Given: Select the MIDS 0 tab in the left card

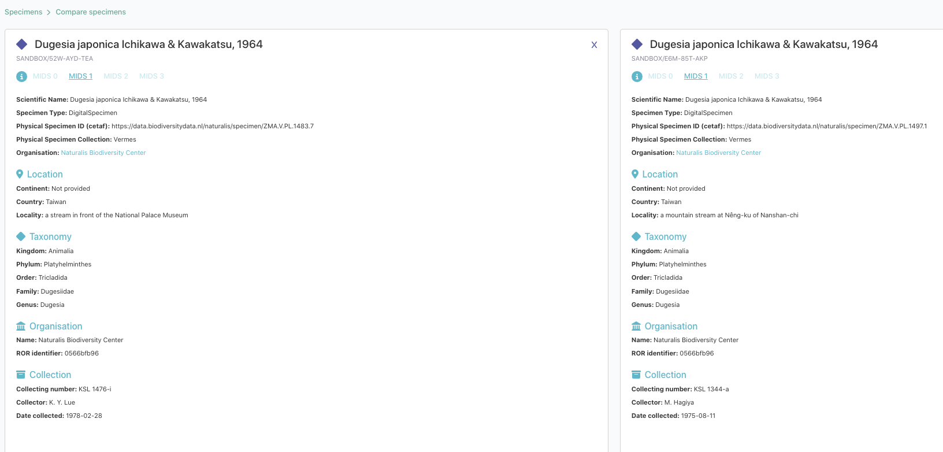Looking at the screenshot, I should coord(45,76).
